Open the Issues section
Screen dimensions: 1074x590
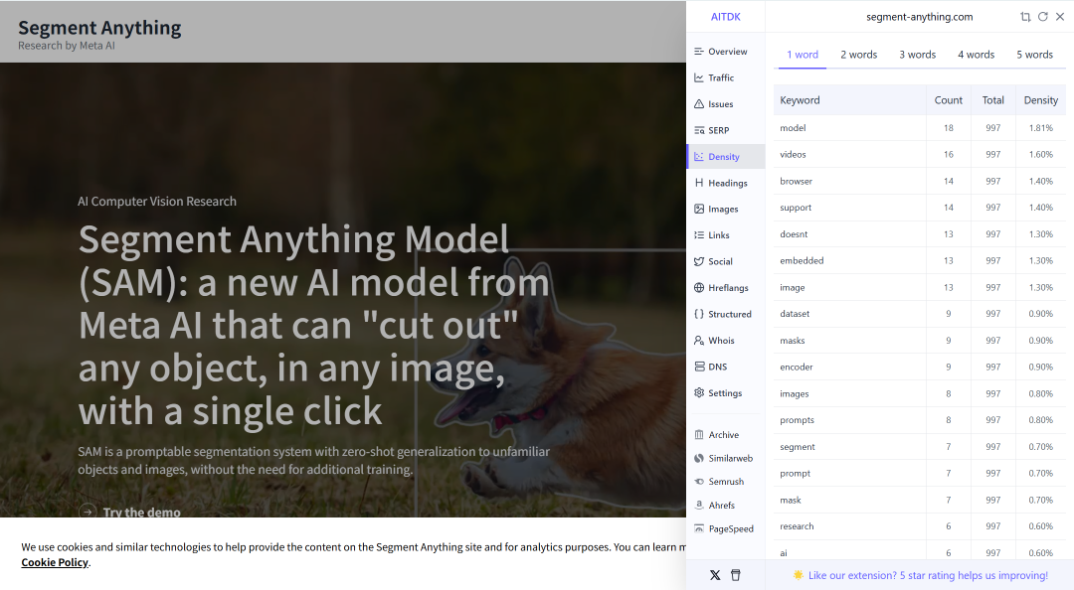coord(714,104)
